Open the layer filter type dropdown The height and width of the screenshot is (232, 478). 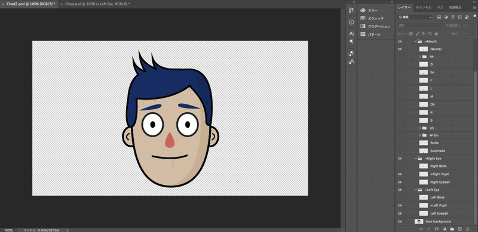pos(415,17)
